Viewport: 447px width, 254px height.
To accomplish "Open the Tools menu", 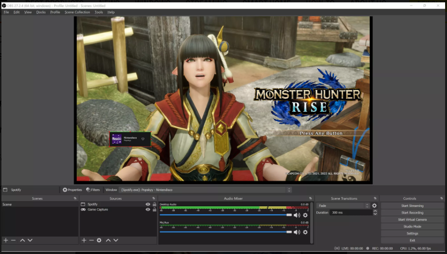I will click(x=99, y=12).
